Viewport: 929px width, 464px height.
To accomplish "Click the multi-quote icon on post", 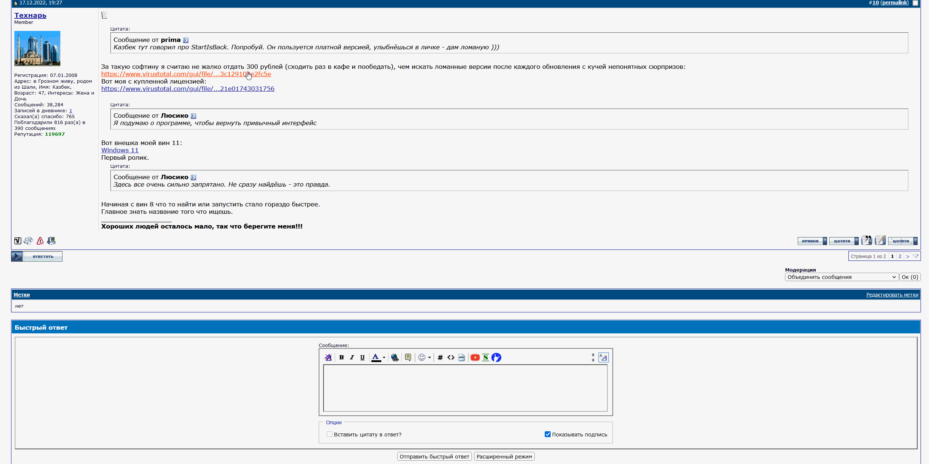I will [x=866, y=241].
